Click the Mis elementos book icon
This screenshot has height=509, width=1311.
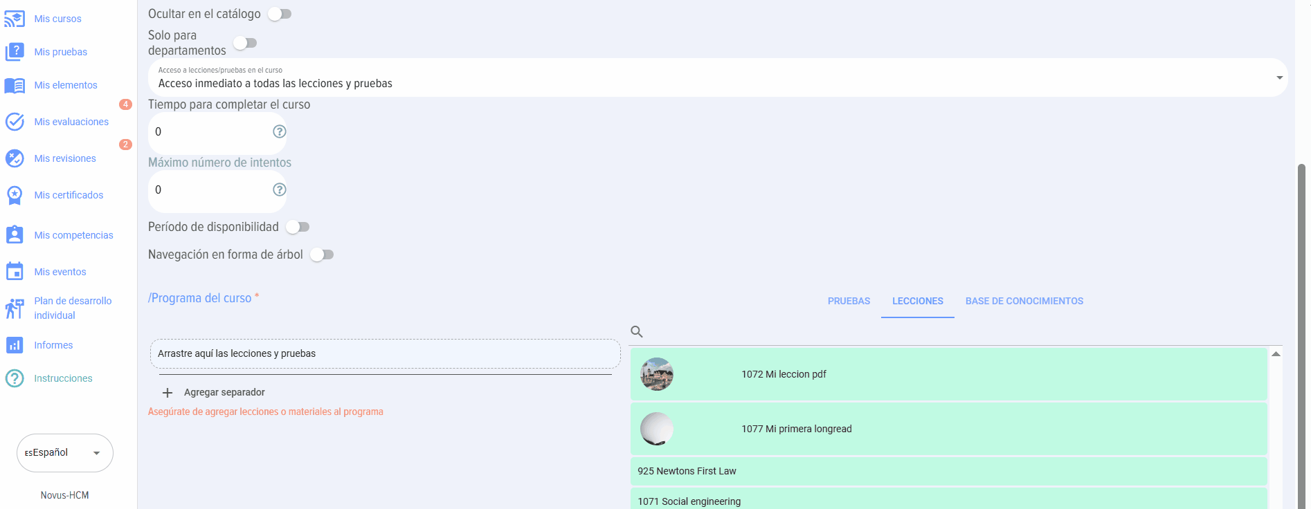pos(15,85)
